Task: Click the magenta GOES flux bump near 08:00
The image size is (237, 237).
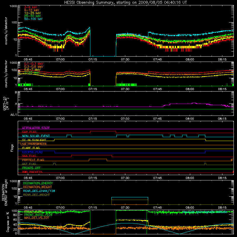Action: tap(194, 103)
